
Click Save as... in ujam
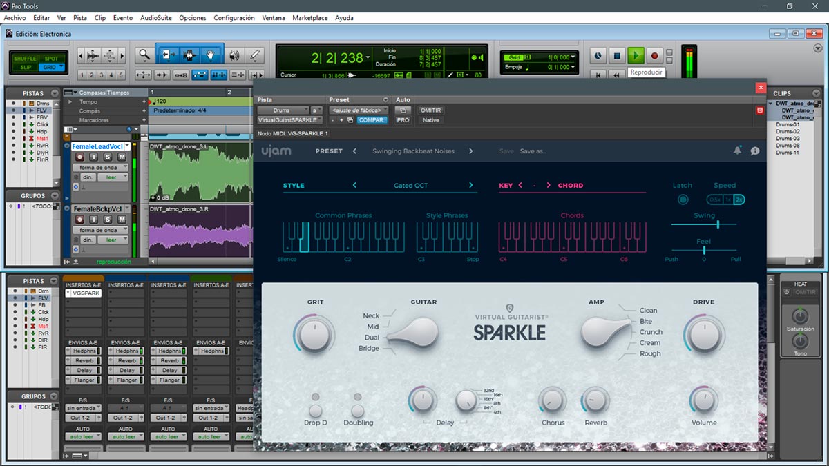pyautogui.click(x=533, y=151)
